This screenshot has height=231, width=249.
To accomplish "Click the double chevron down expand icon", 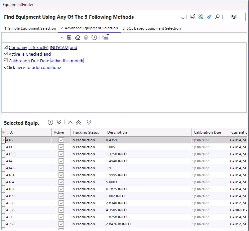I will tap(59, 122).
